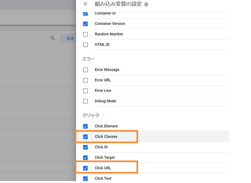Uncheck the Container ID checkbox

(86, 14)
